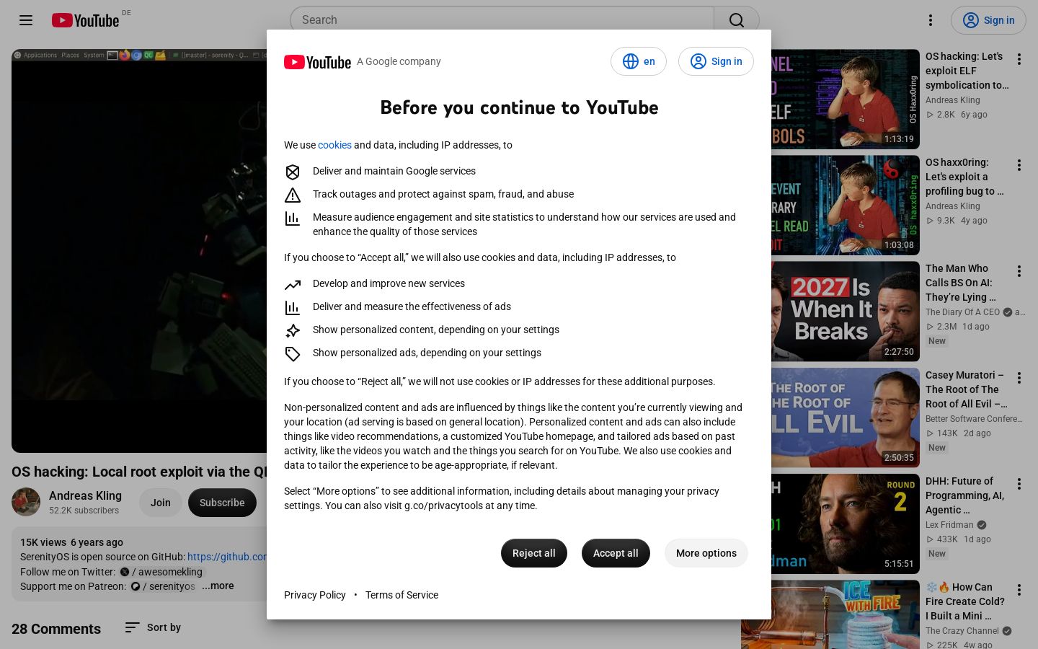Open 'How Can Fire Create Cold?' title
This screenshot has height=649, width=1038.
(x=965, y=601)
